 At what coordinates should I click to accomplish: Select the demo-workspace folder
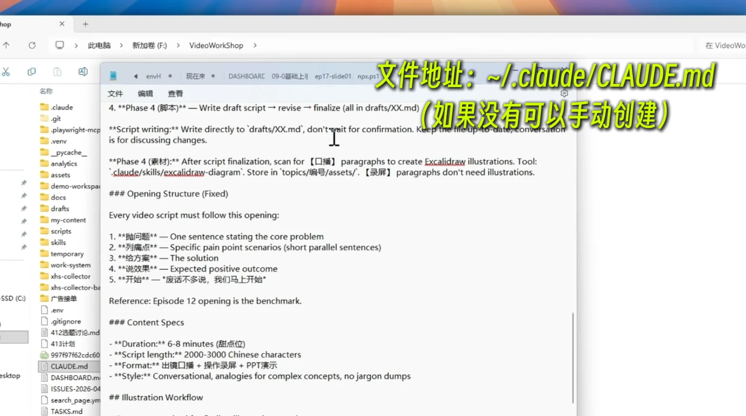point(69,186)
